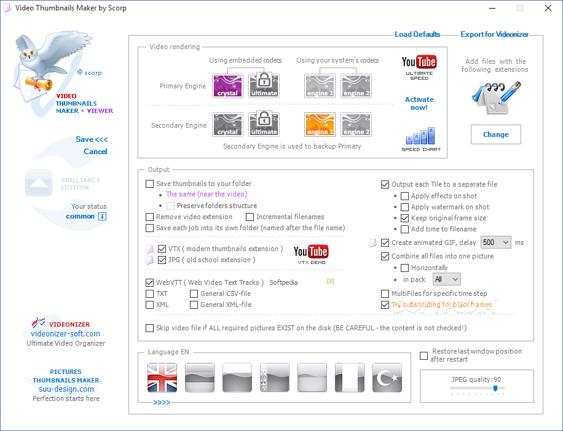The height and width of the screenshot is (431, 563).
Task: Open videonizer-soft.com link
Action: (65, 334)
